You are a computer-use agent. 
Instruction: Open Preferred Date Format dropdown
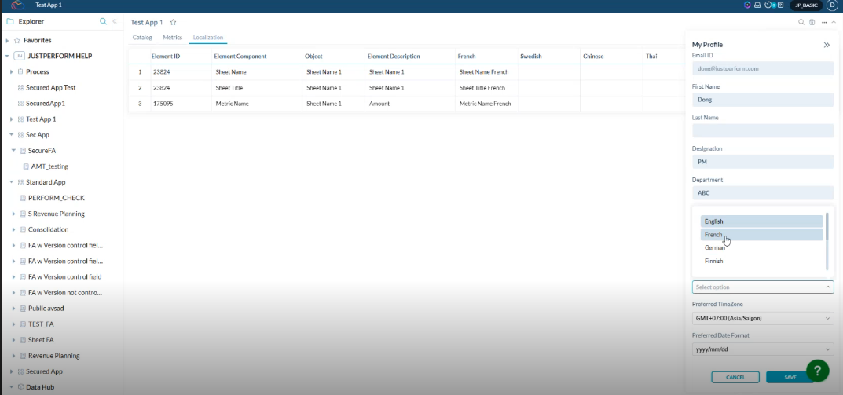762,349
